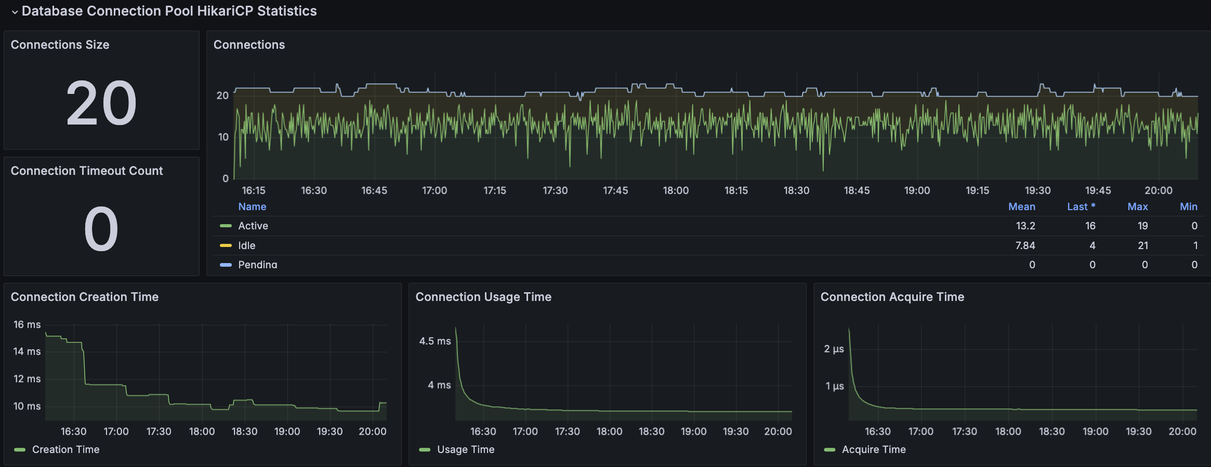1211x467 pixels.
Task: Click the 17:30 label on Connections time axis
Action: click(x=555, y=190)
